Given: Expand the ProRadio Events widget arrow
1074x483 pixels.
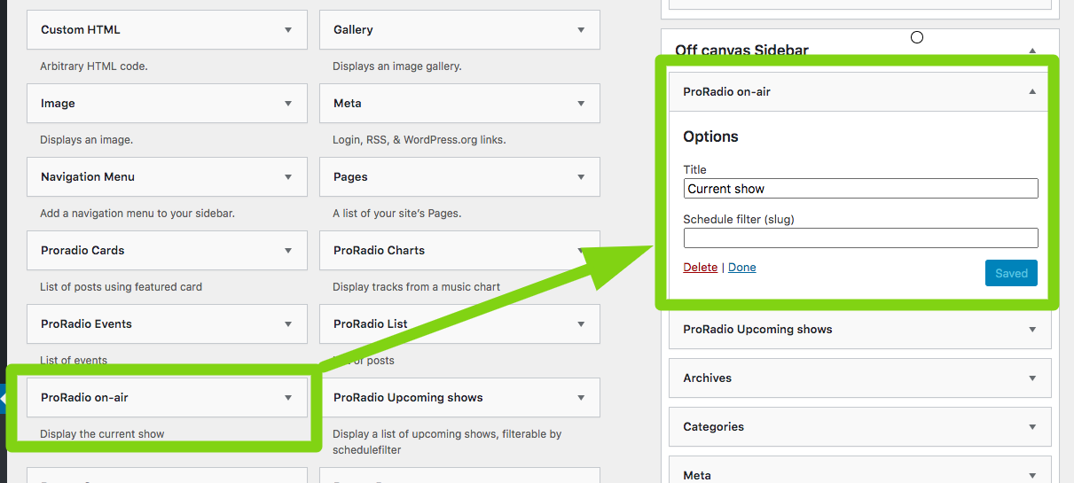Looking at the screenshot, I should pos(288,324).
